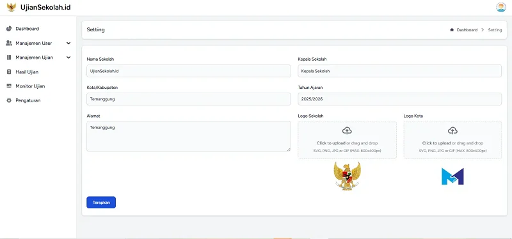Screen dimensions: 512x239
Task: Focus the Nama Sekolah input field
Action: (x=188, y=71)
